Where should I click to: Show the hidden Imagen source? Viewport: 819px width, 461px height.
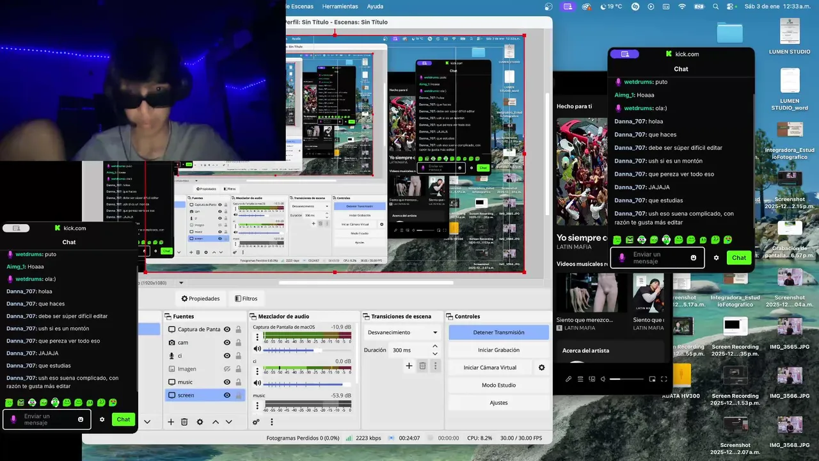227,369
